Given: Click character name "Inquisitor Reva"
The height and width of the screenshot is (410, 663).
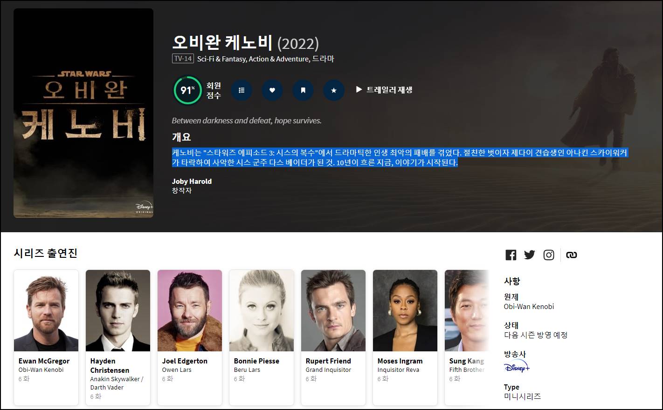Looking at the screenshot, I should pos(398,370).
